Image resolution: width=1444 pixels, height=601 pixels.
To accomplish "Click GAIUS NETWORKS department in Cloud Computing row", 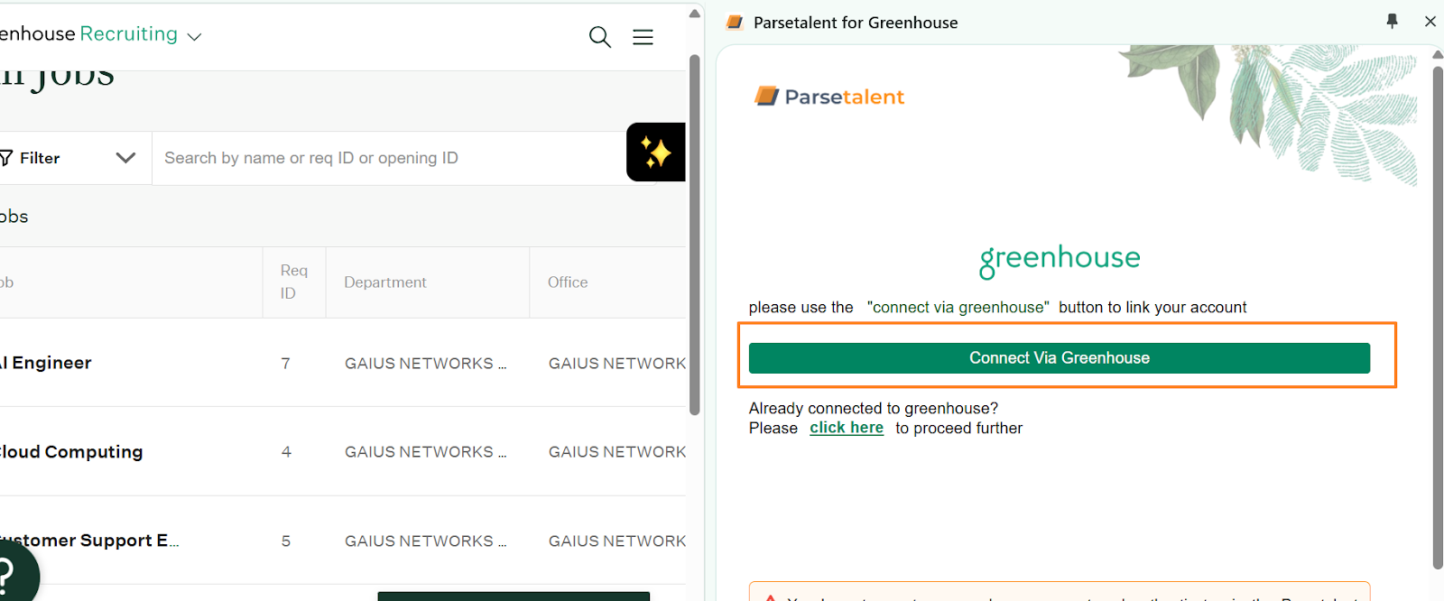I will point(426,452).
